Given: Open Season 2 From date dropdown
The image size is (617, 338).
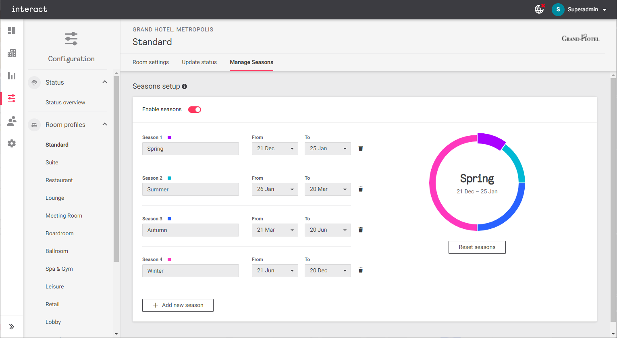Looking at the screenshot, I should 275,189.
